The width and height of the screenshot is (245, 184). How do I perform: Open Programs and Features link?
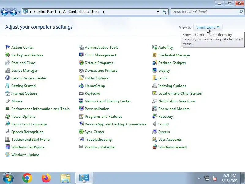[x=103, y=117]
